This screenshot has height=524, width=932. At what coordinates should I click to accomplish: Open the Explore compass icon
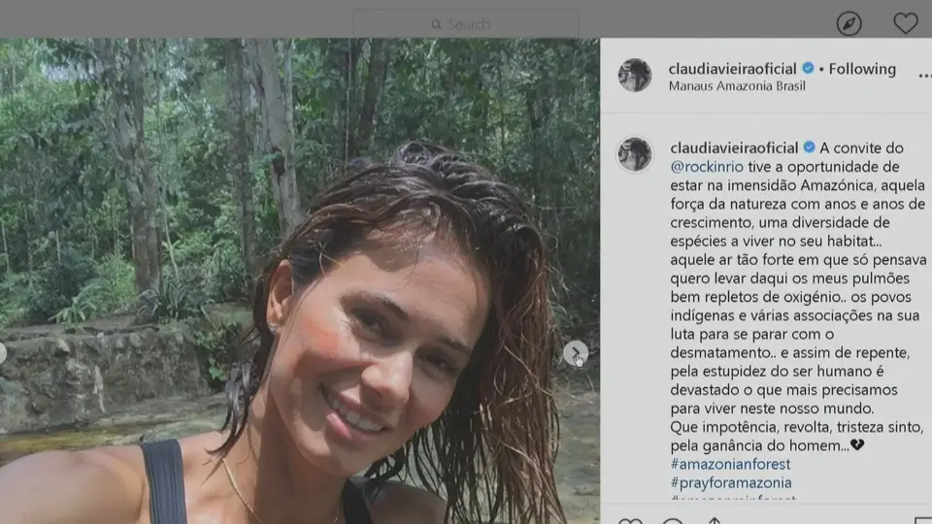849,23
